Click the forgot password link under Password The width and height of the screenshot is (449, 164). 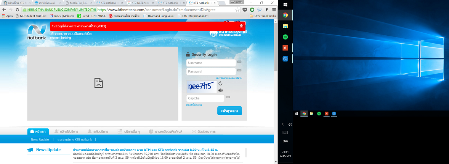[x=229, y=78]
